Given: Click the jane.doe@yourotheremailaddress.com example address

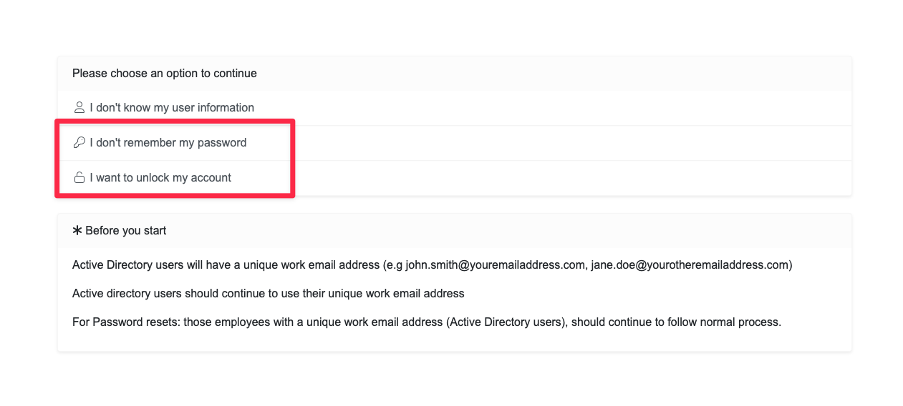Looking at the screenshot, I should tap(691, 264).
